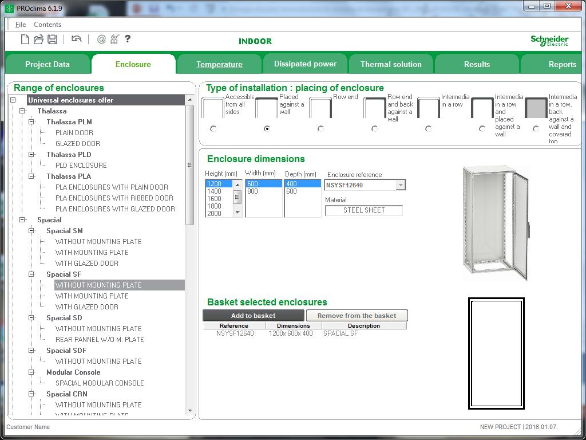
Task: Click the Height list scroll down arrow
Action: [x=237, y=213]
